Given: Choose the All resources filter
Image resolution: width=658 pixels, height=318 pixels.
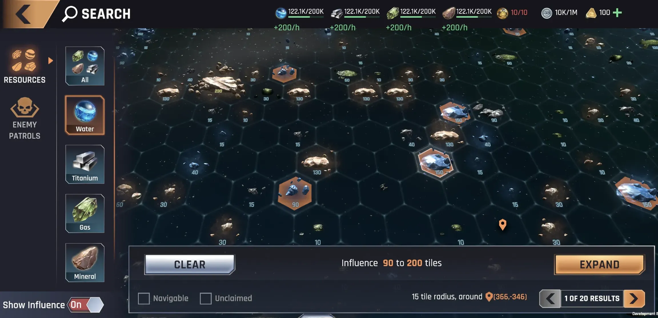Looking at the screenshot, I should [x=85, y=66].
